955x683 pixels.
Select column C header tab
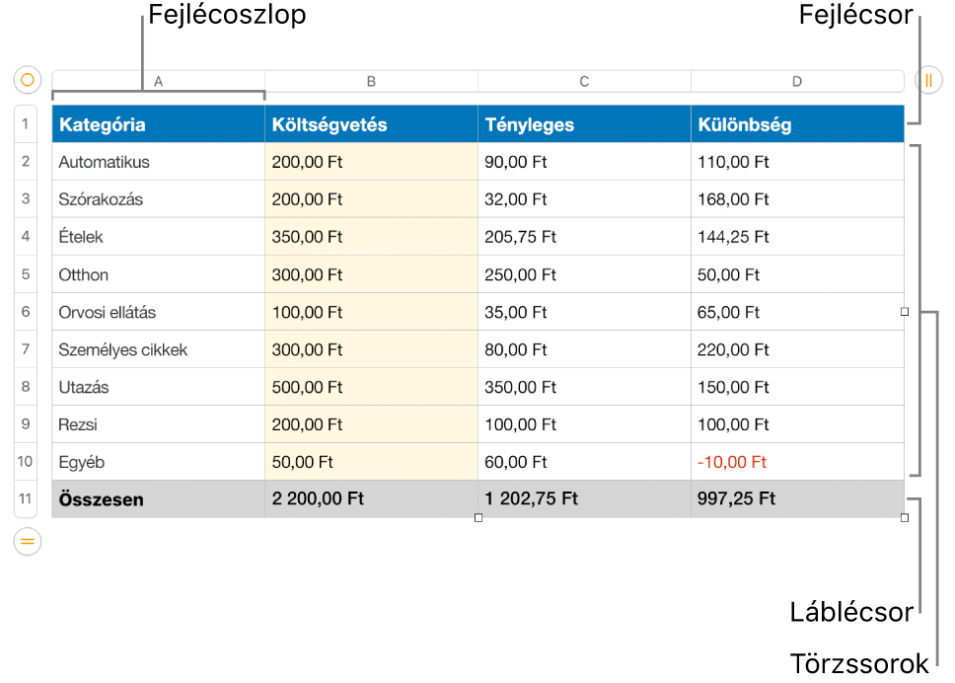coord(585,81)
